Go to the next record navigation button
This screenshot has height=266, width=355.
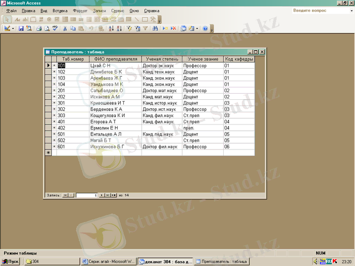click(102, 195)
